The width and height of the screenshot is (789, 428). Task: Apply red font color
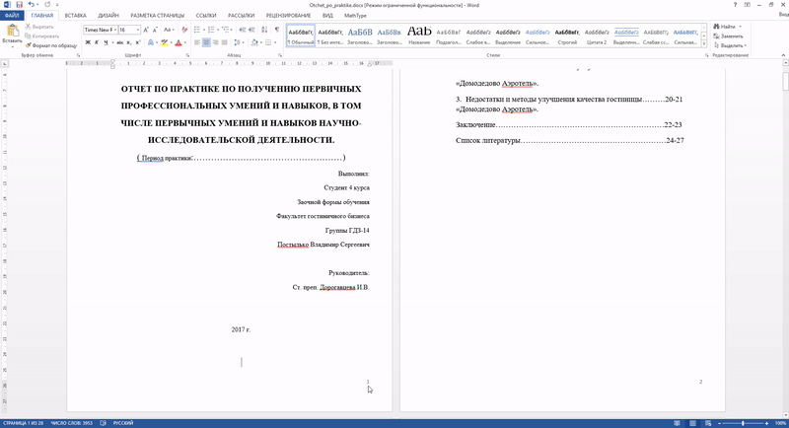pos(179,42)
